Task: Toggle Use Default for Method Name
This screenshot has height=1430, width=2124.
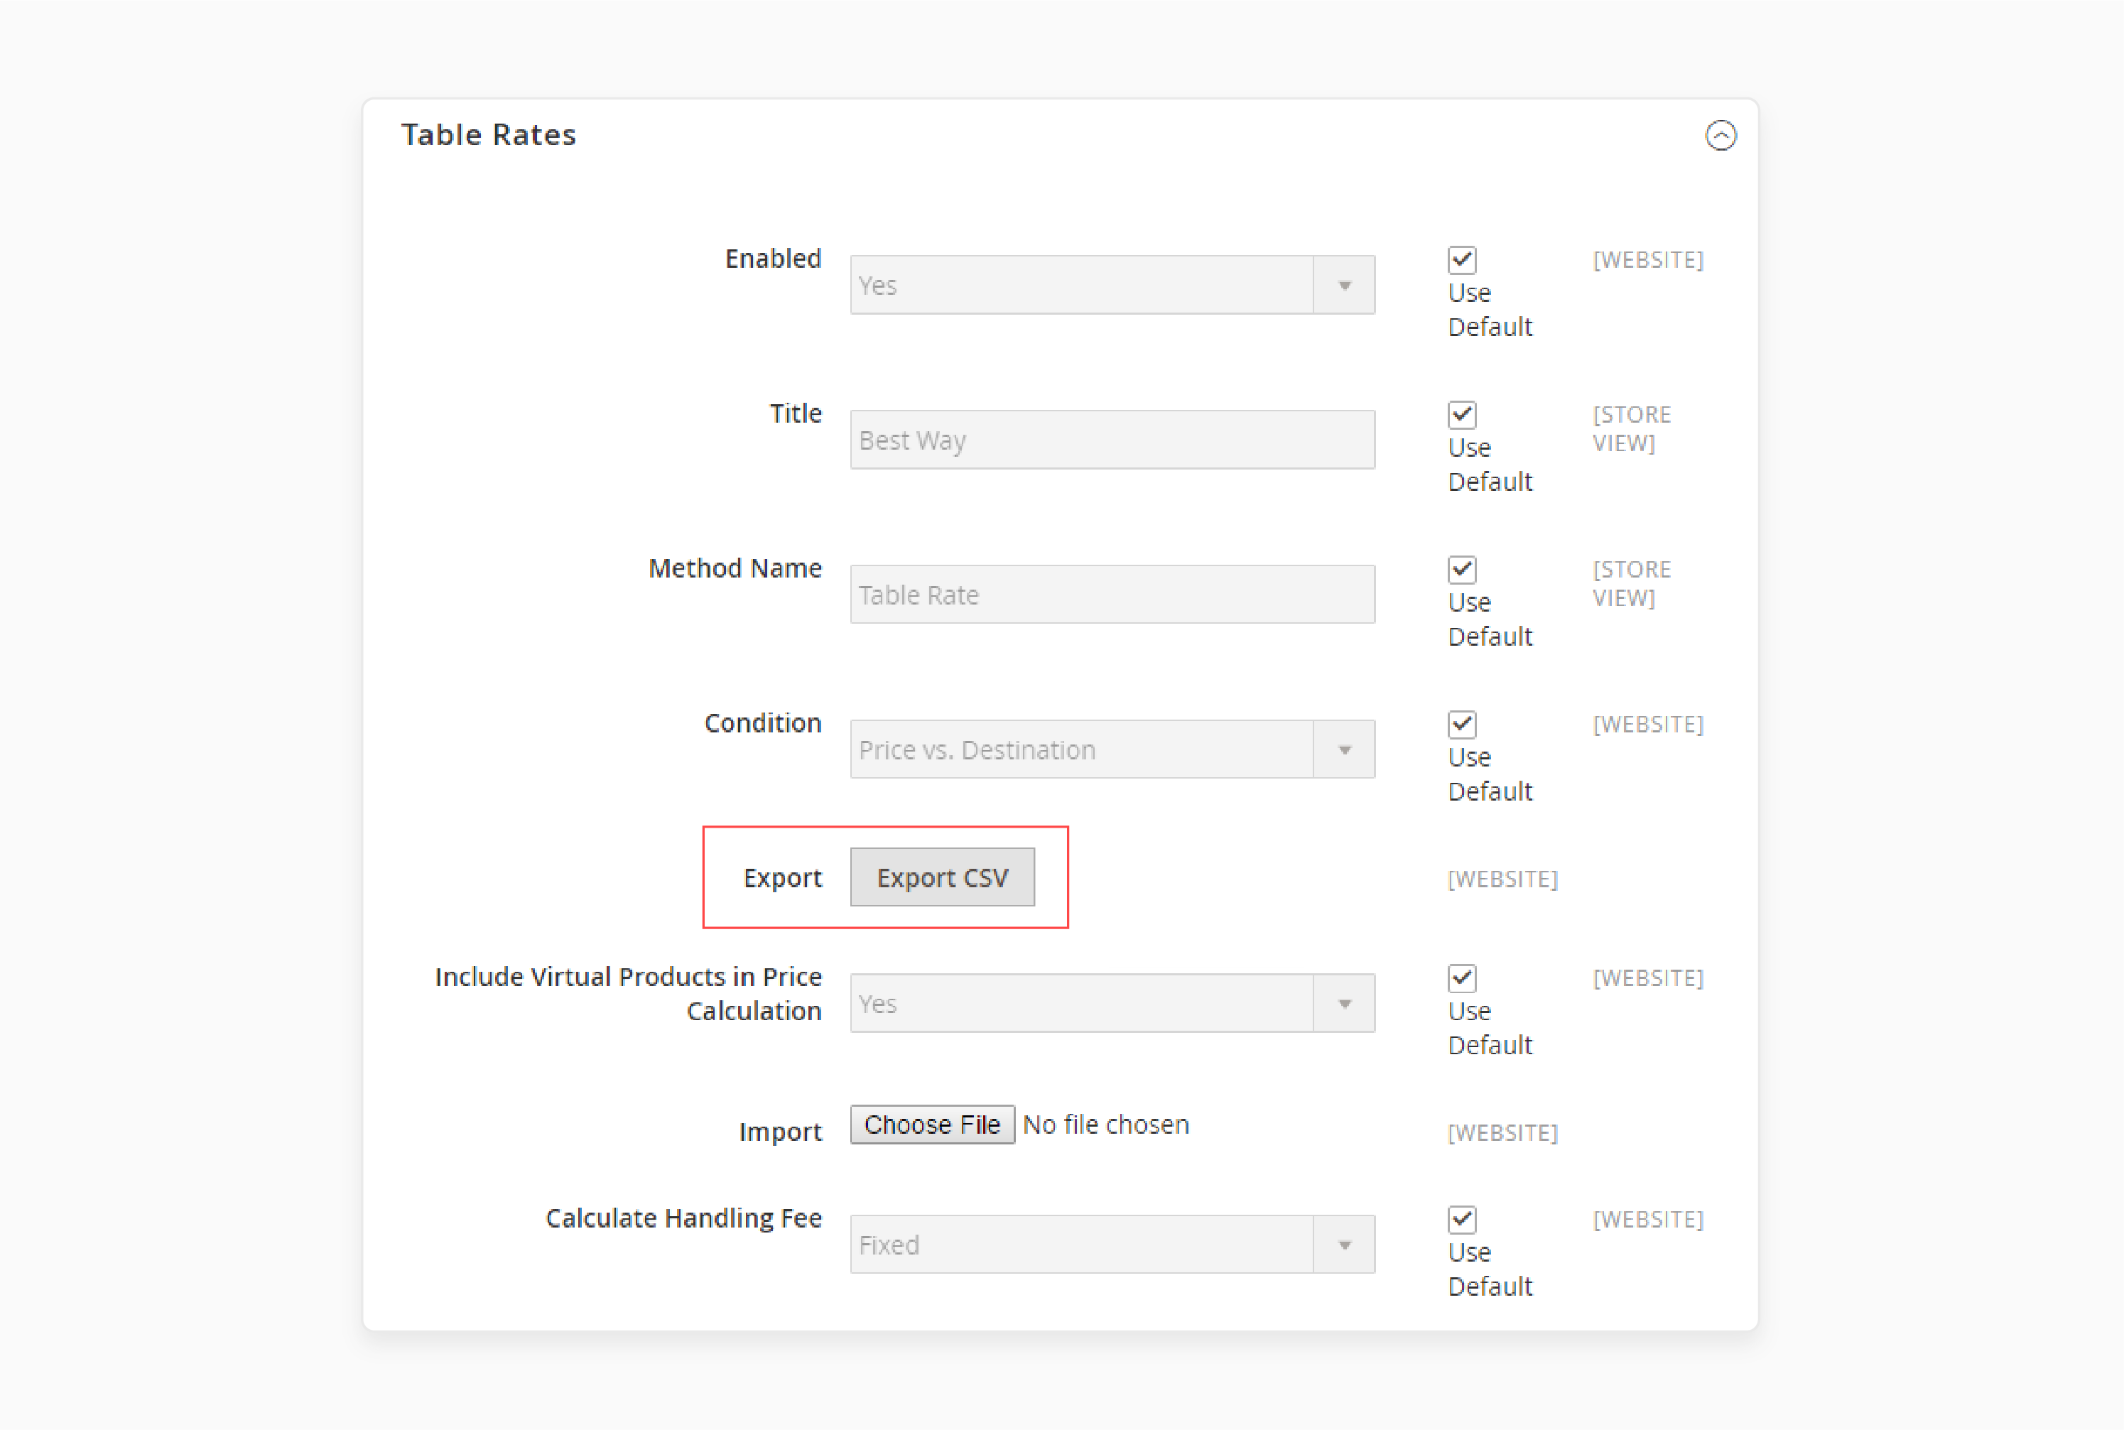Action: (x=1461, y=570)
